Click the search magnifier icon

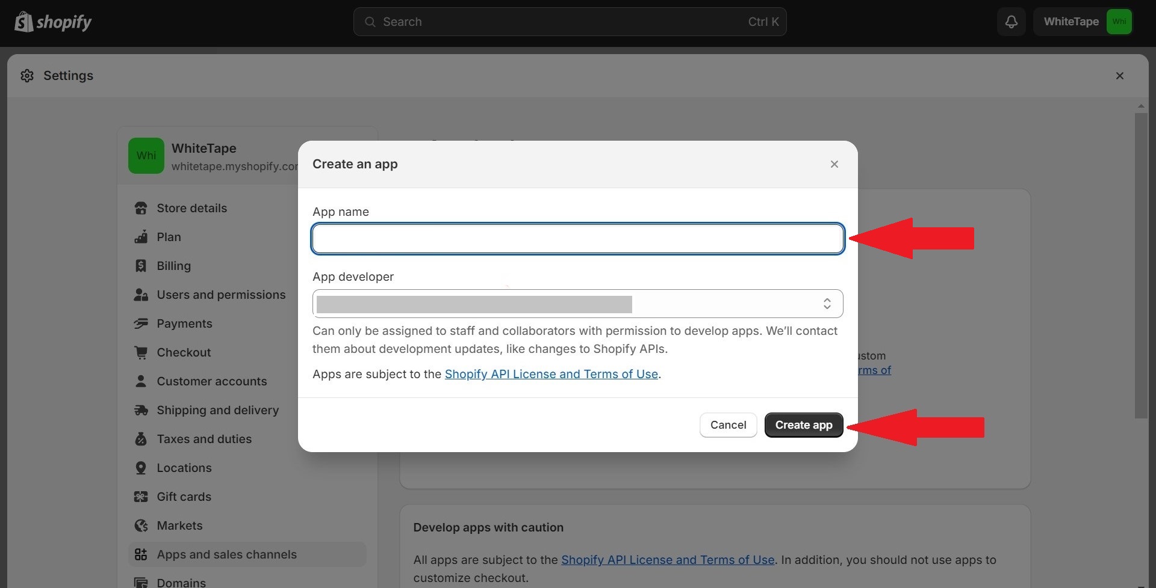coord(370,22)
